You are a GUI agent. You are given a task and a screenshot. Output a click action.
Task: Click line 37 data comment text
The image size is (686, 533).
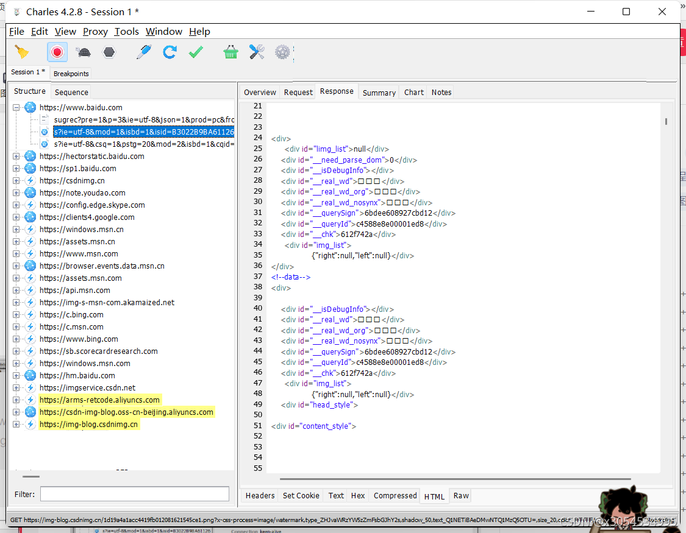click(290, 277)
